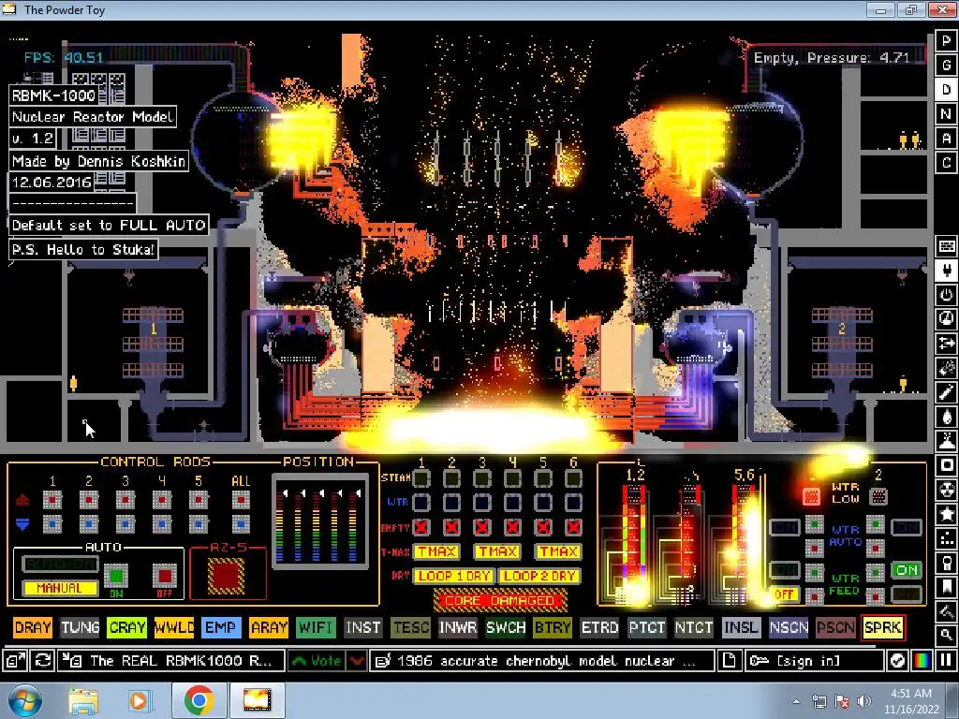The image size is (959, 719).
Task: Select the EMP element
Action: tap(221, 627)
